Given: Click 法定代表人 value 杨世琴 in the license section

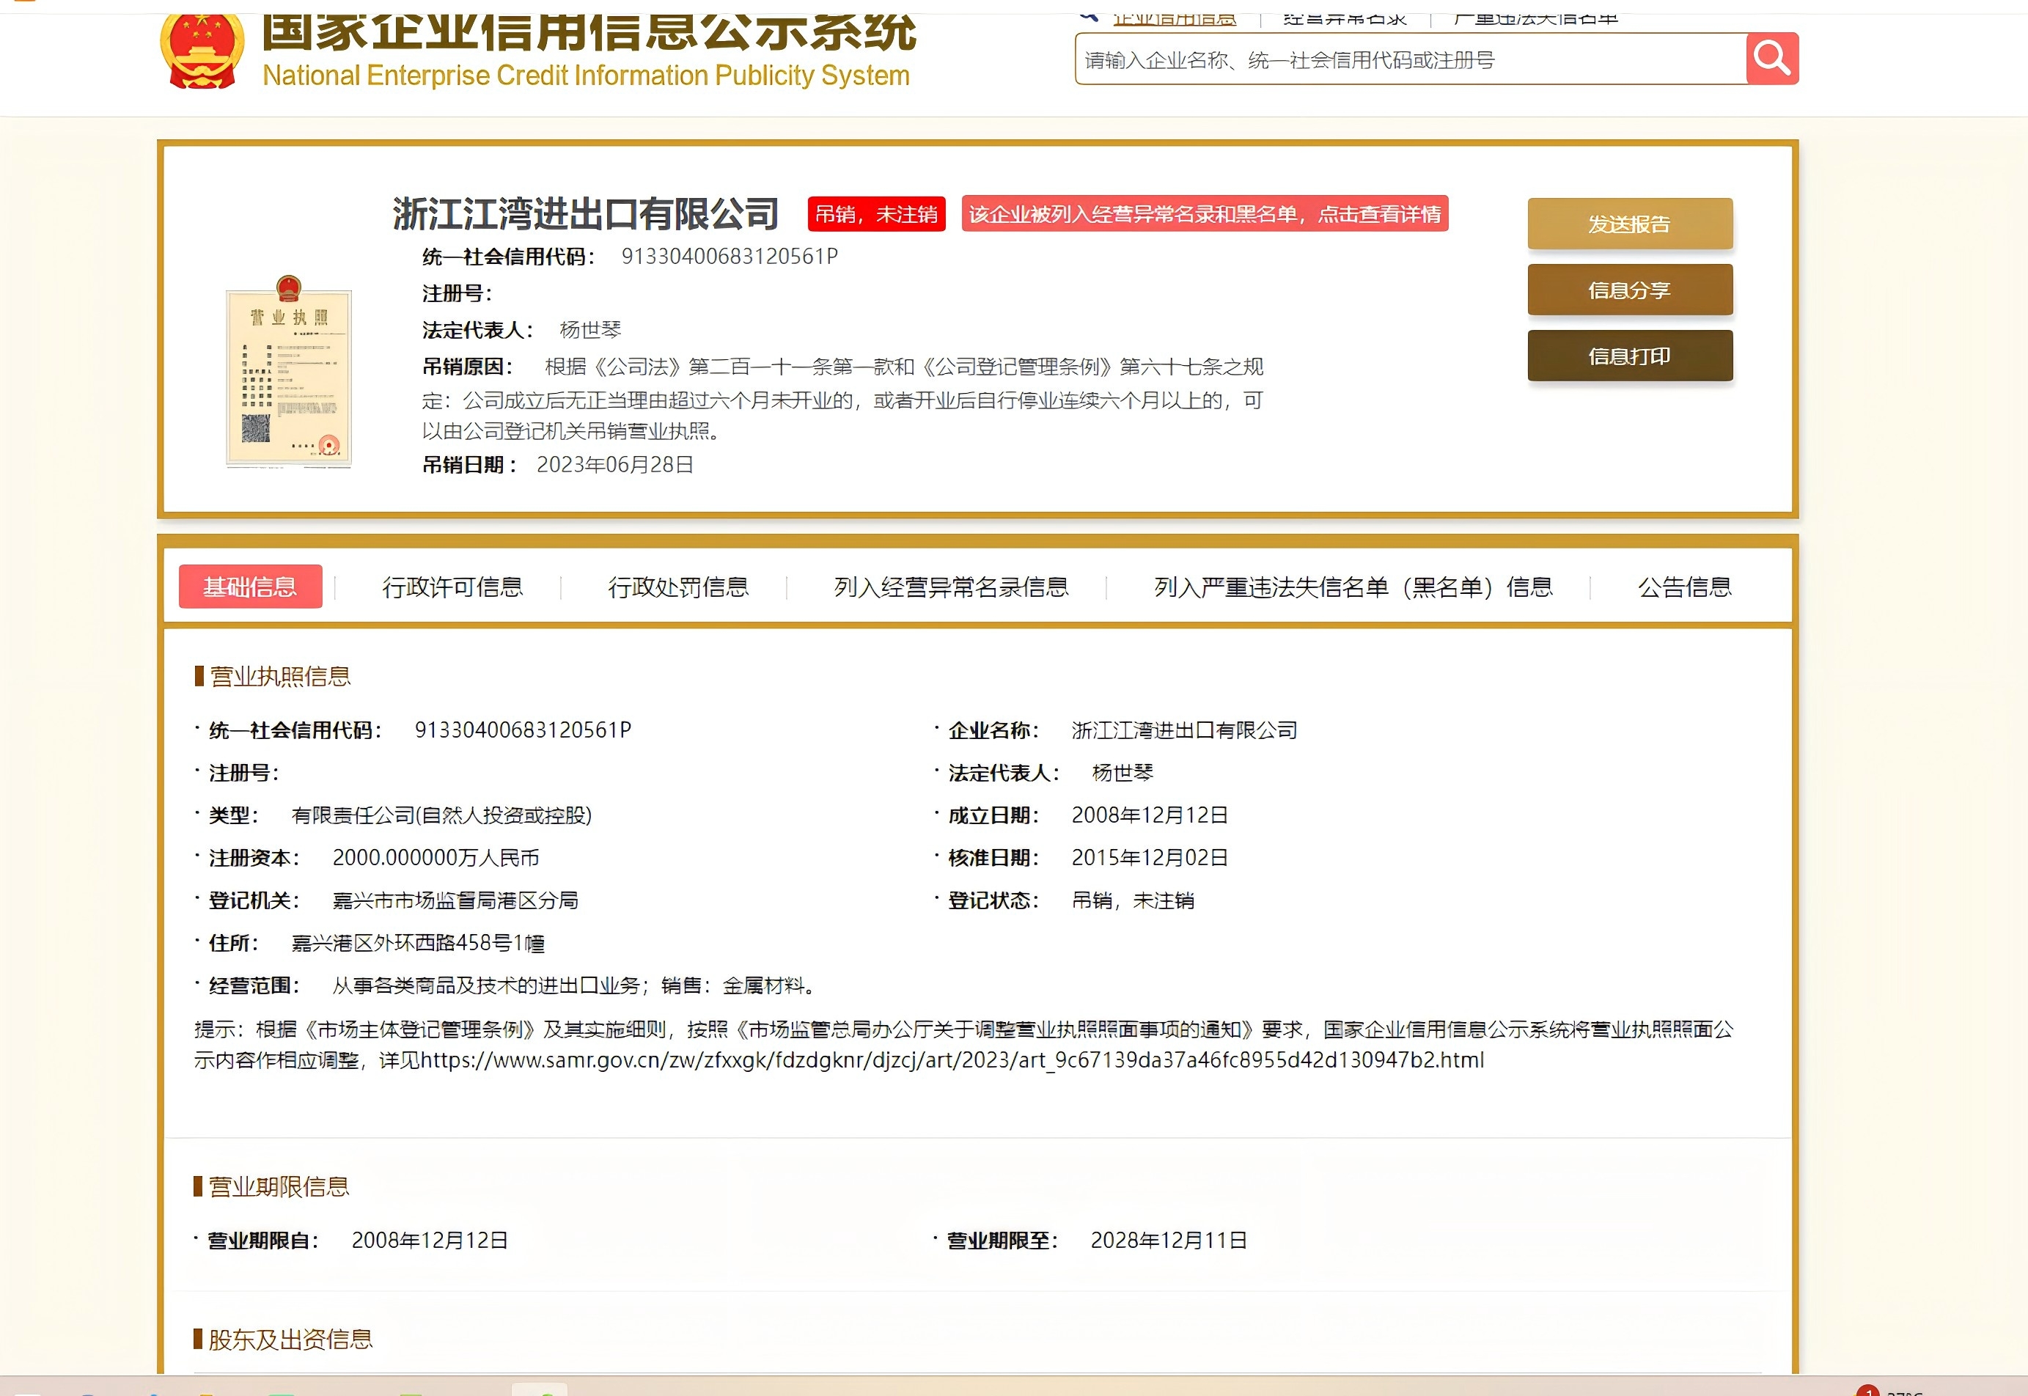Looking at the screenshot, I should pyautogui.click(x=1123, y=772).
